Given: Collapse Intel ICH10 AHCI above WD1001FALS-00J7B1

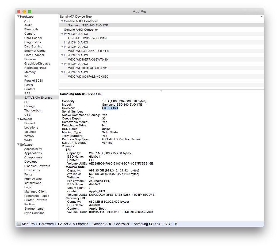Looking at the screenshot, I should pyautogui.click(x=62, y=63).
